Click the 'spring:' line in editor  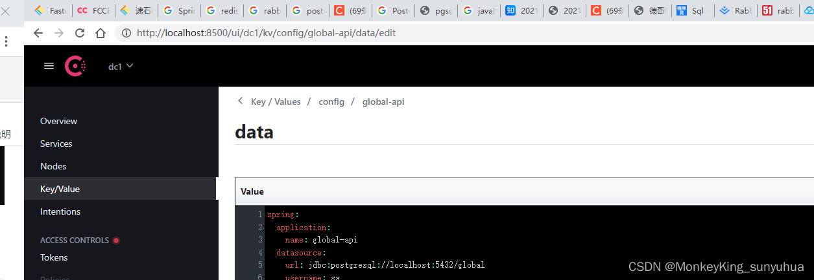(x=283, y=215)
